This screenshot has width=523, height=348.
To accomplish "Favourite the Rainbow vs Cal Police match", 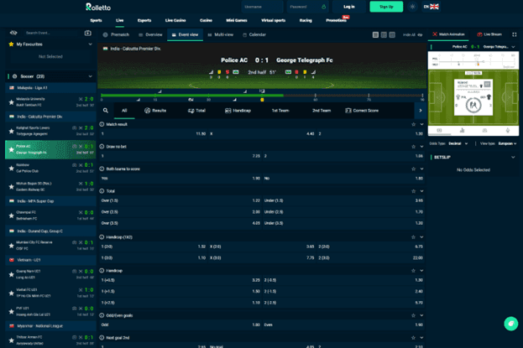I will click(11, 168).
